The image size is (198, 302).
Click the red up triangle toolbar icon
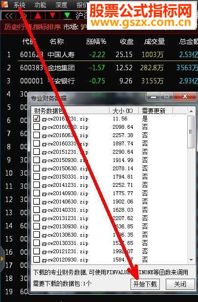coord(38,16)
